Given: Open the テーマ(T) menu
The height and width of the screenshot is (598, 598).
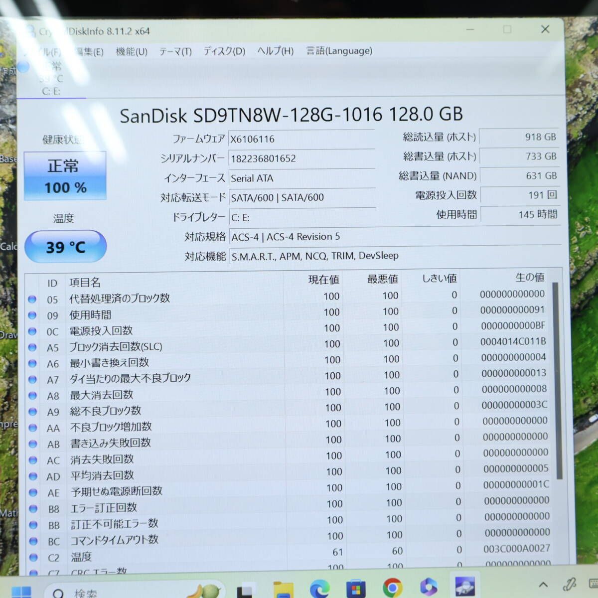Looking at the screenshot, I should click(x=175, y=51).
